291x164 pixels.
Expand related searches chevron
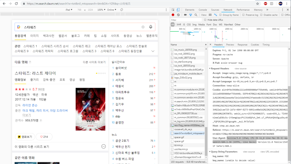153,51
